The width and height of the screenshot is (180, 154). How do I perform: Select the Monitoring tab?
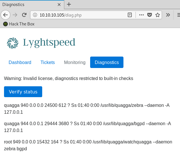(75, 62)
